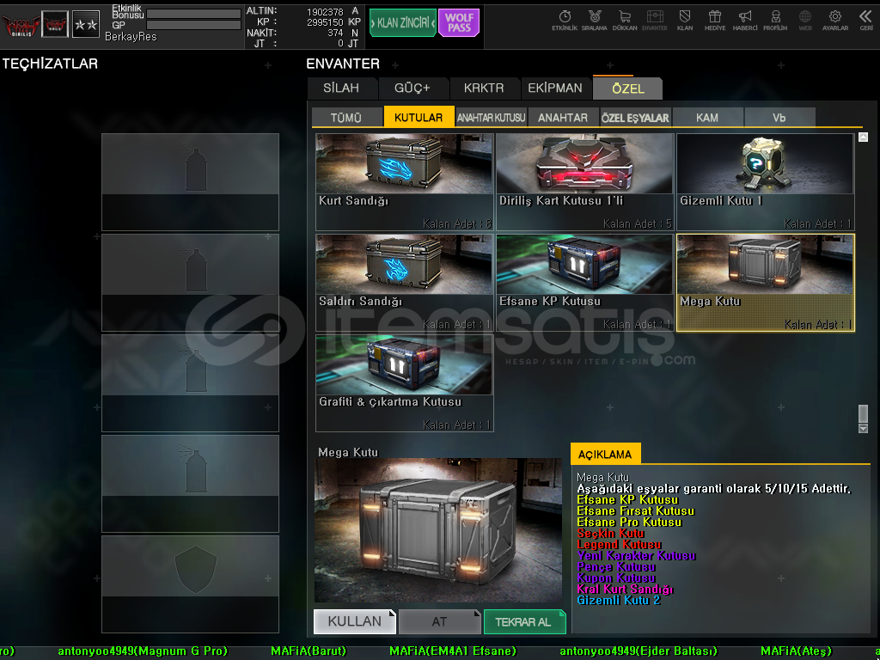Open the Klan shield icon
880x660 pixels.
(685, 19)
